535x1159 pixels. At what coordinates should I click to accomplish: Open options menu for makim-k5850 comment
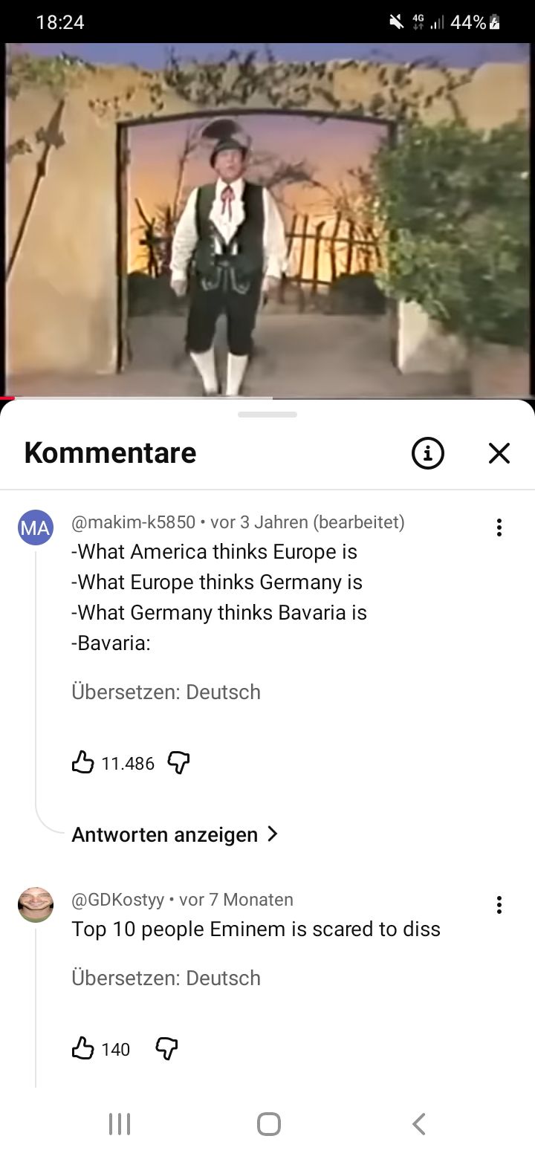499,527
